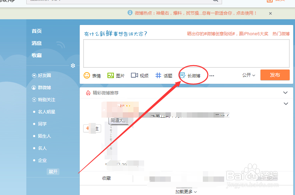Expand the sidebar with 展开
The image size is (295, 195).
(53, 171)
